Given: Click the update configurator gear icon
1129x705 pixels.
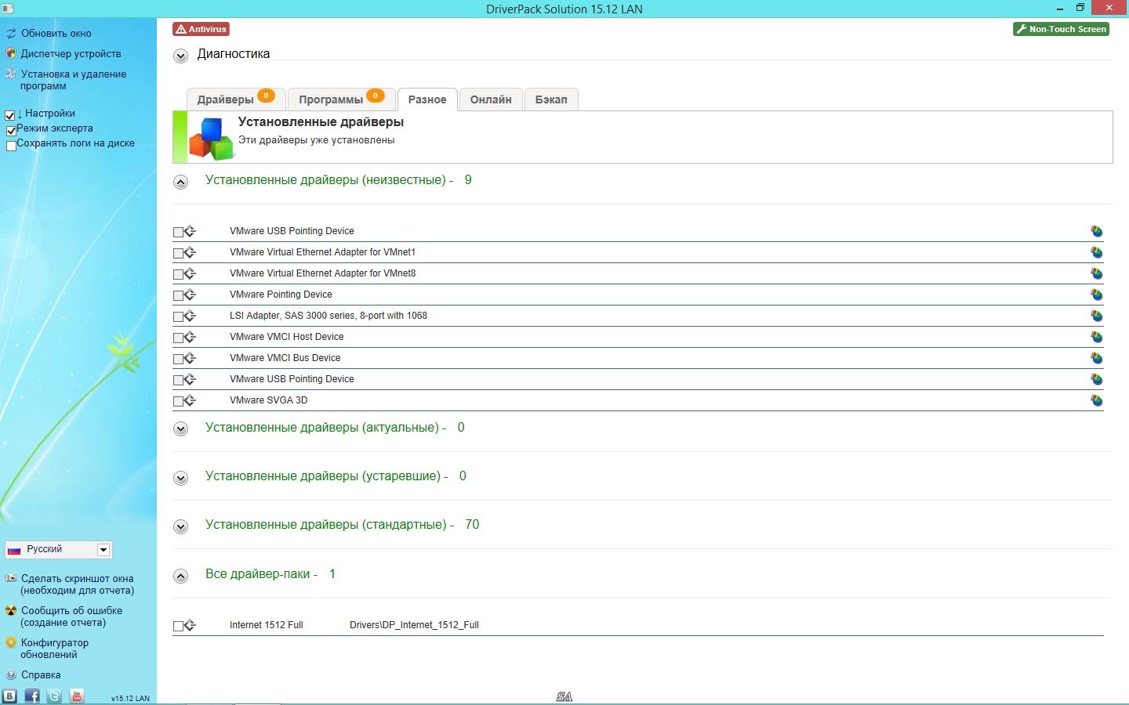Looking at the screenshot, I should [x=11, y=643].
